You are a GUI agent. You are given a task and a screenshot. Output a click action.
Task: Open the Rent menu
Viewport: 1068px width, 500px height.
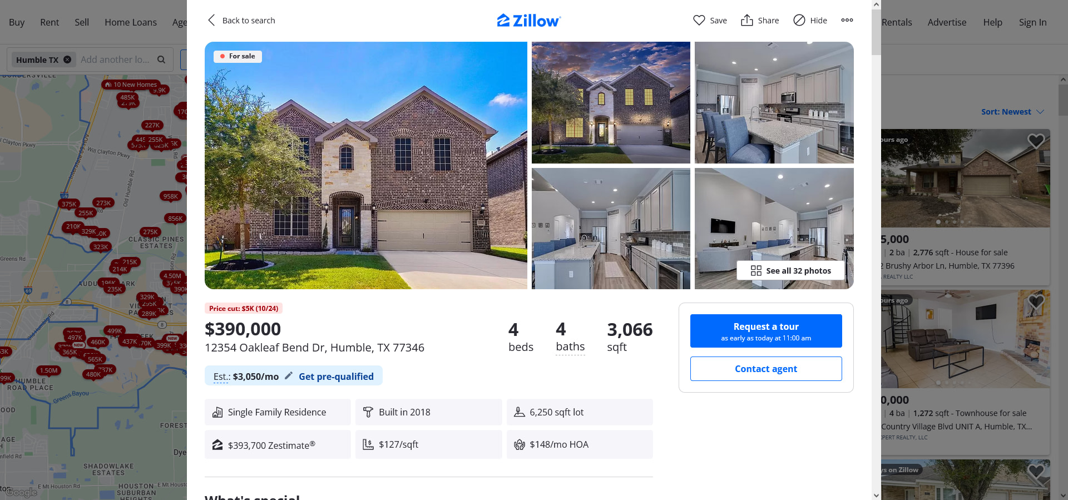50,22
